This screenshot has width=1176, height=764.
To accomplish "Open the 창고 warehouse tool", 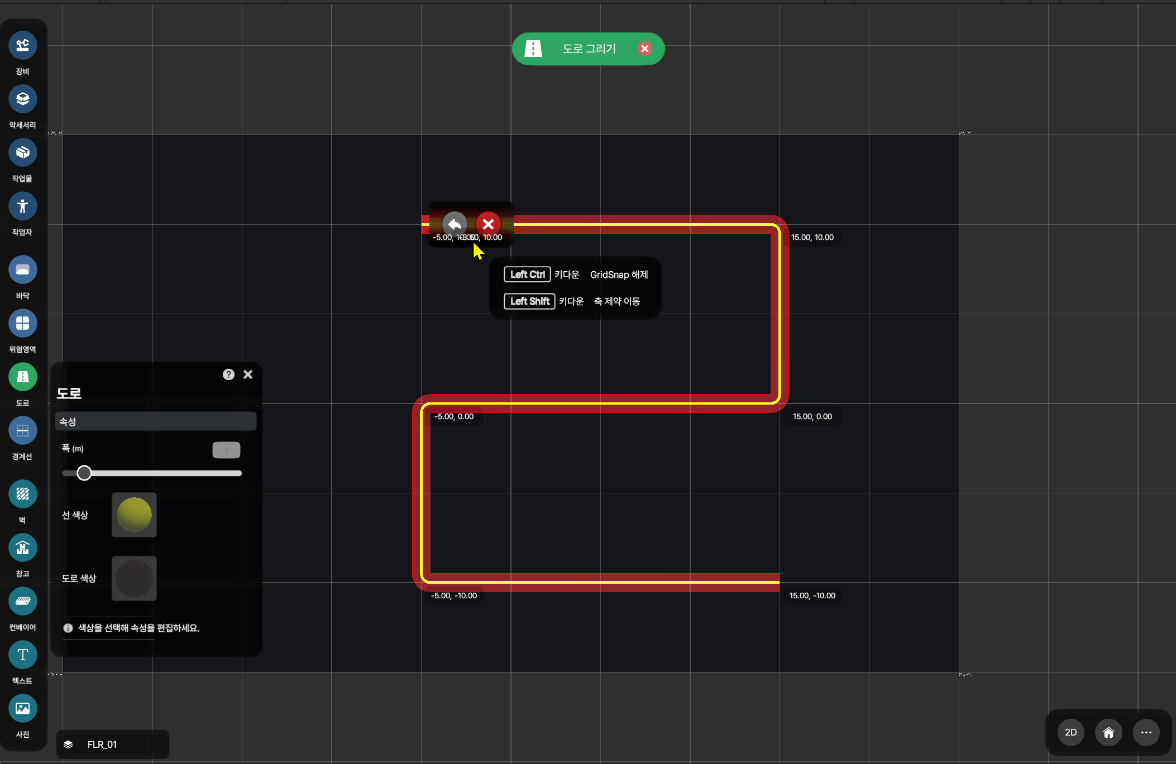I will pyautogui.click(x=22, y=548).
